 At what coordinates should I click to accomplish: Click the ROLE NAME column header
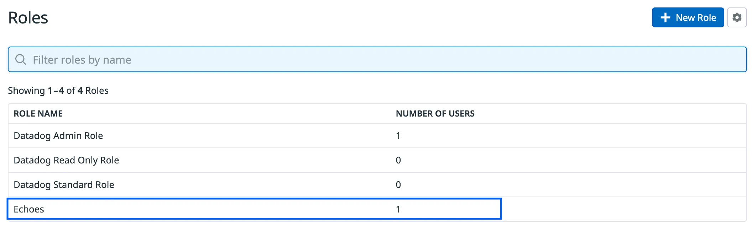click(x=38, y=114)
